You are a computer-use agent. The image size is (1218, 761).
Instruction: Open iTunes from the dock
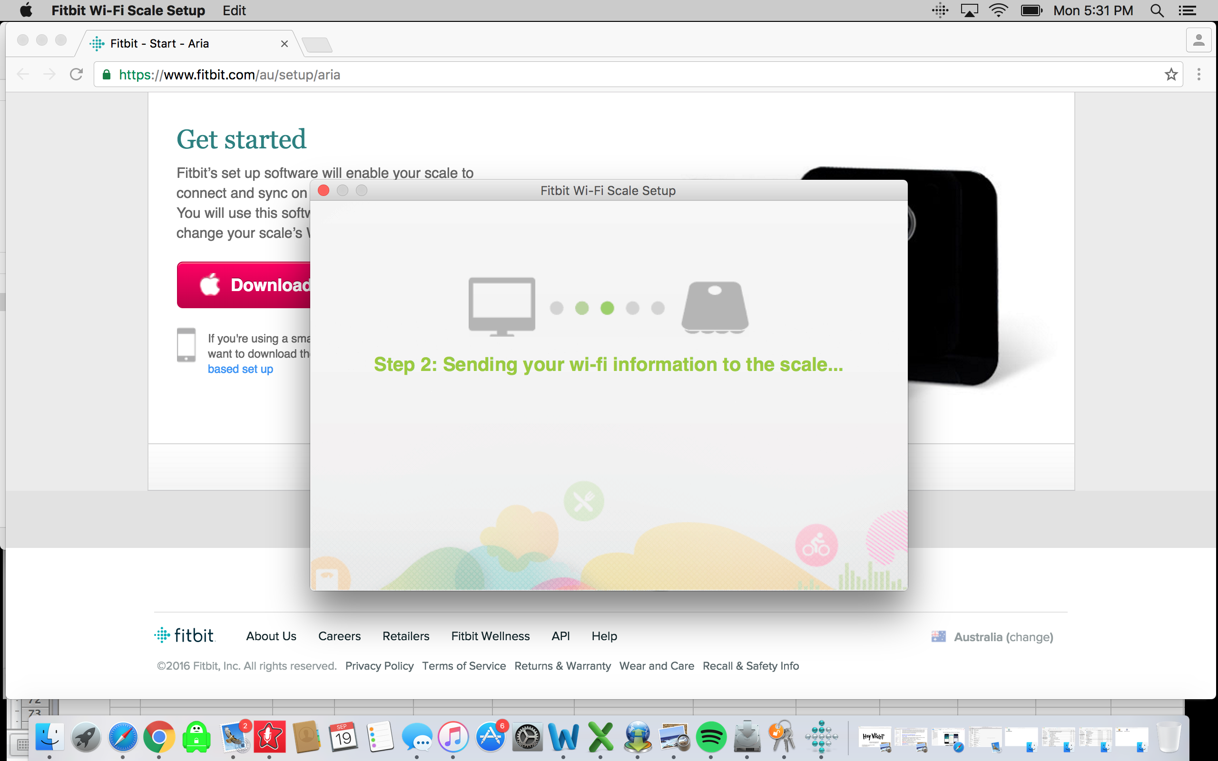(x=453, y=737)
